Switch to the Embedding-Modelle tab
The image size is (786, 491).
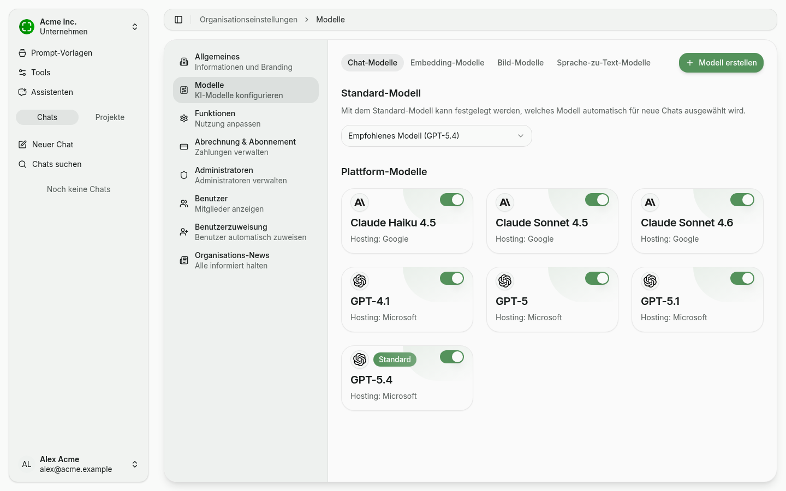[447, 63]
